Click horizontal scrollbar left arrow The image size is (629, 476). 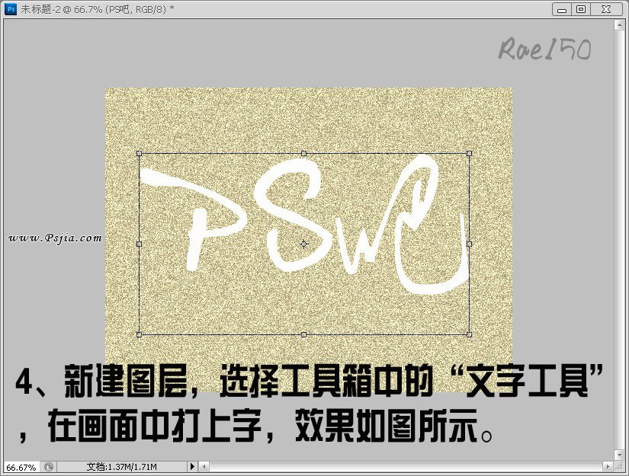pos(204,466)
